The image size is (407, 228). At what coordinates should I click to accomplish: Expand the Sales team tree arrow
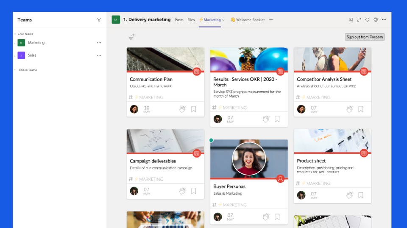point(15,55)
